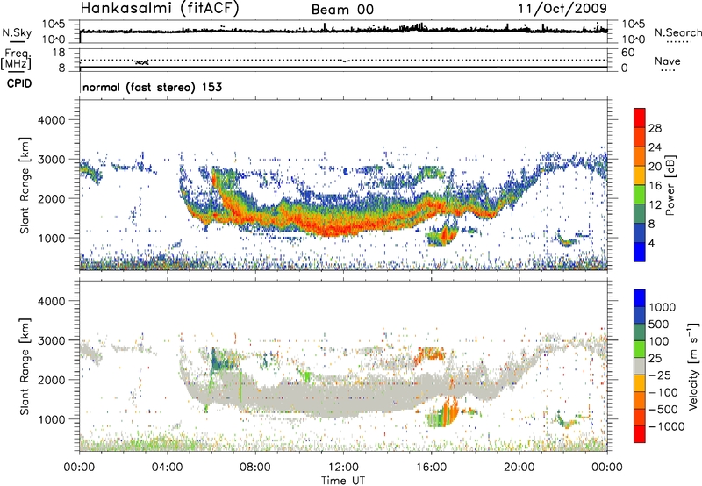The width and height of the screenshot is (702, 486).
Task: Click the "Beam 00" heading
Action: tap(342, 10)
